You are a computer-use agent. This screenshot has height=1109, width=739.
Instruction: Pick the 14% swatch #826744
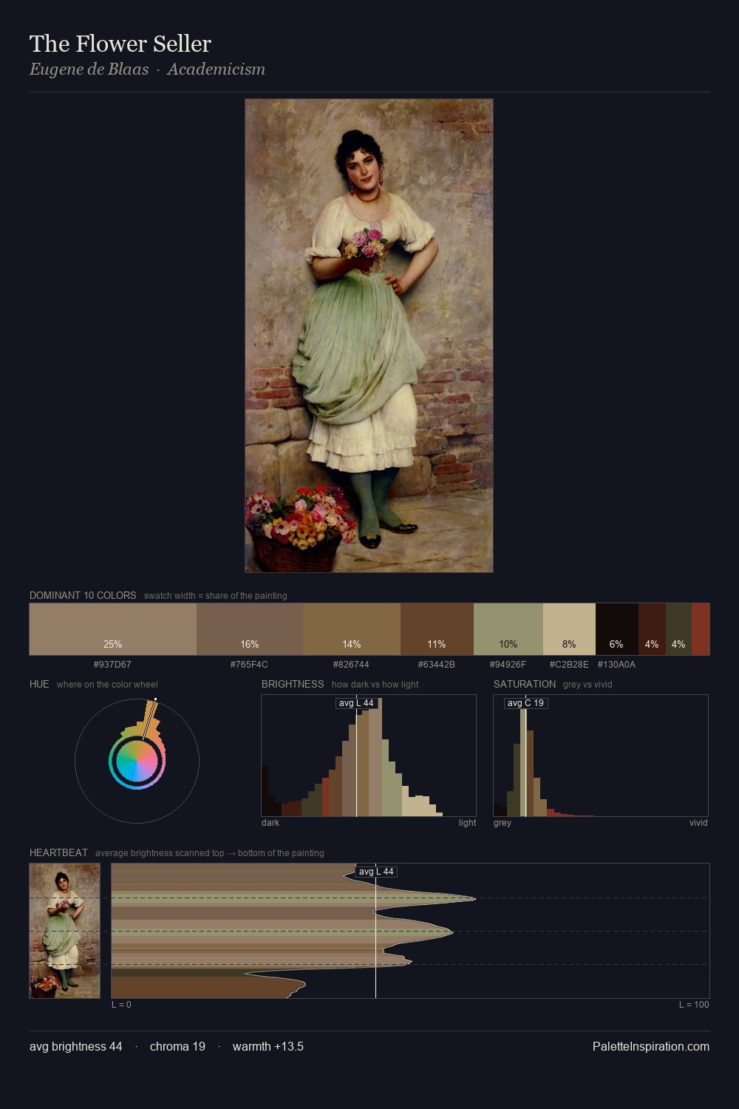click(352, 629)
